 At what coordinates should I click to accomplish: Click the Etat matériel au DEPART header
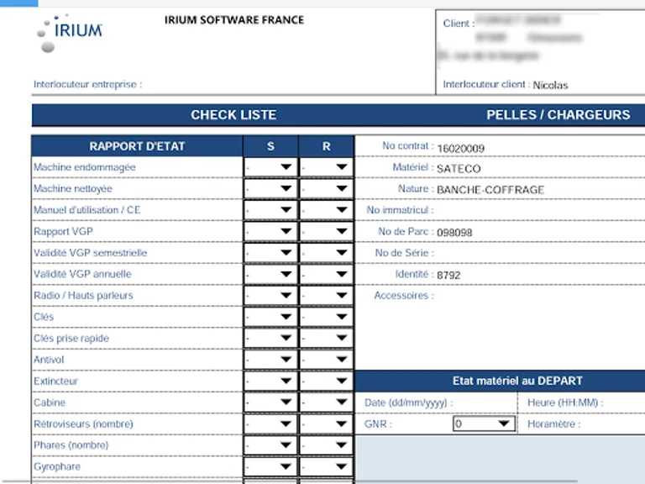[517, 381]
